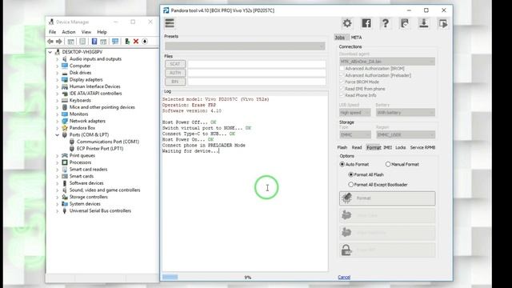Open the Presets dropdown
This screenshot has height=288, width=512.
pyautogui.click(x=245, y=46)
